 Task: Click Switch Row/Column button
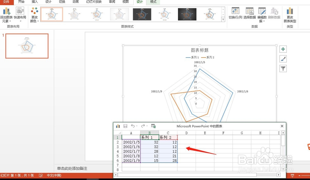click(x=235, y=13)
